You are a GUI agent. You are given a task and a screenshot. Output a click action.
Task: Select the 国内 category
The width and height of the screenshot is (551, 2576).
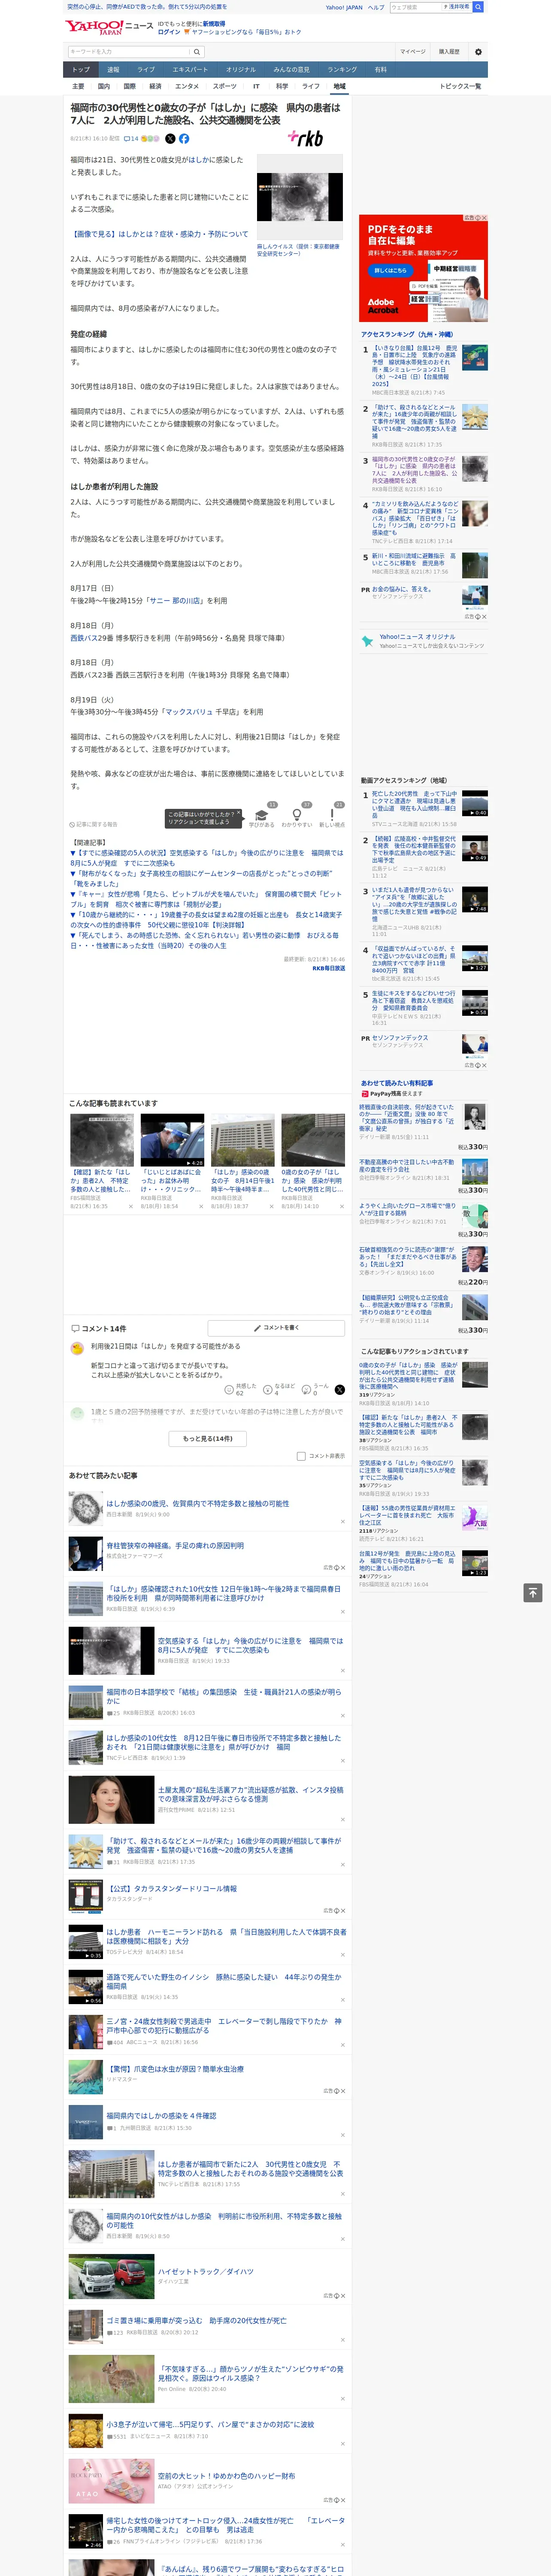pos(104,86)
